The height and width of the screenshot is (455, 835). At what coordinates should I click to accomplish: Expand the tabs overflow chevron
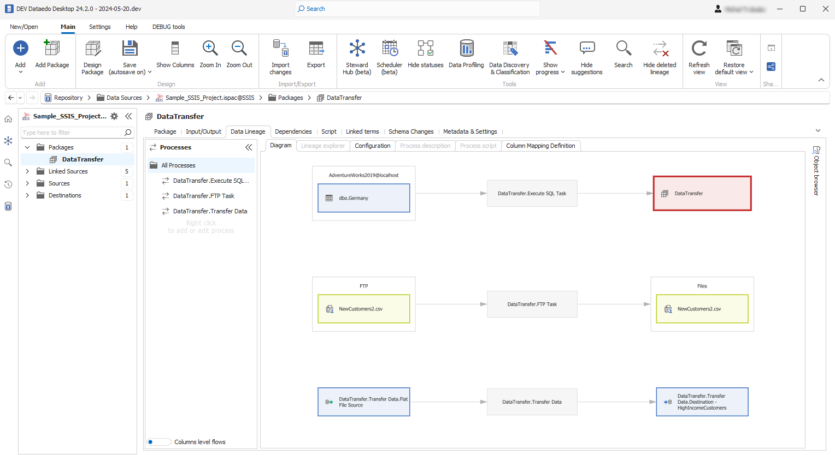tap(818, 131)
